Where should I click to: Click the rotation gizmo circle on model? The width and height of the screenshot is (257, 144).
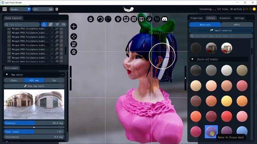(x=162, y=56)
